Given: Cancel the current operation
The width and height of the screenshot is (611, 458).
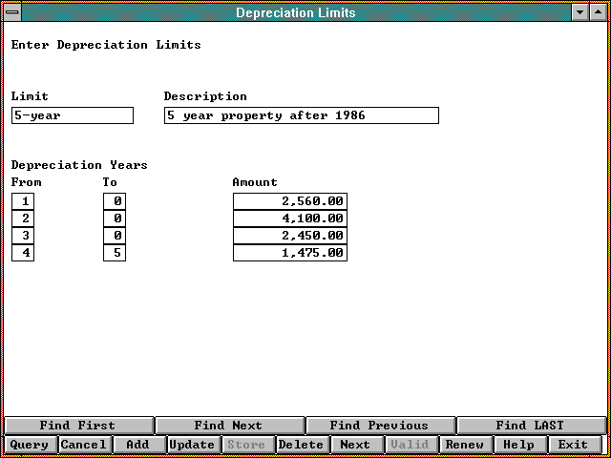Looking at the screenshot, I should coord(83,445).
